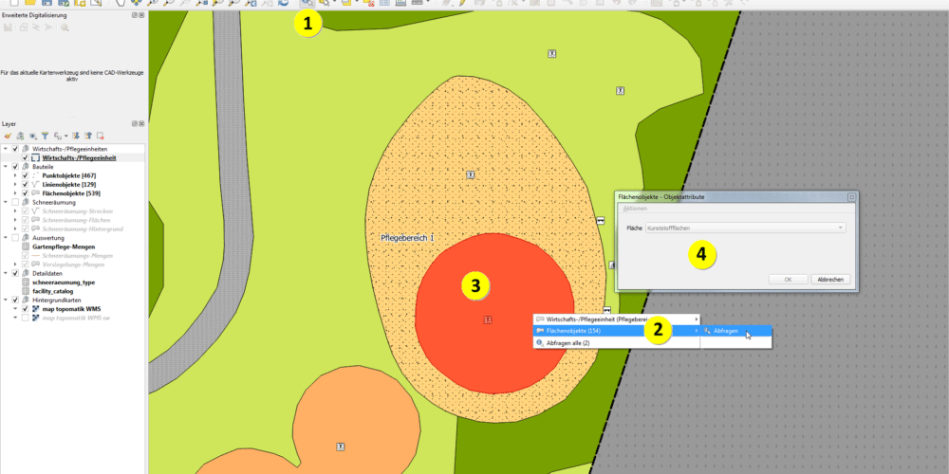Click the remove layer icon in Layer panel
This screenshot has height=474, width=949.
(100, 136)
